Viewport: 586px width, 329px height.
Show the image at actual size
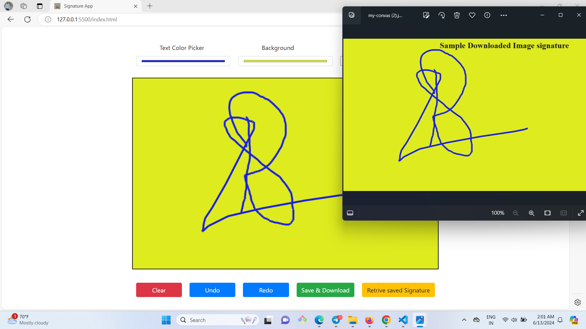564,213
